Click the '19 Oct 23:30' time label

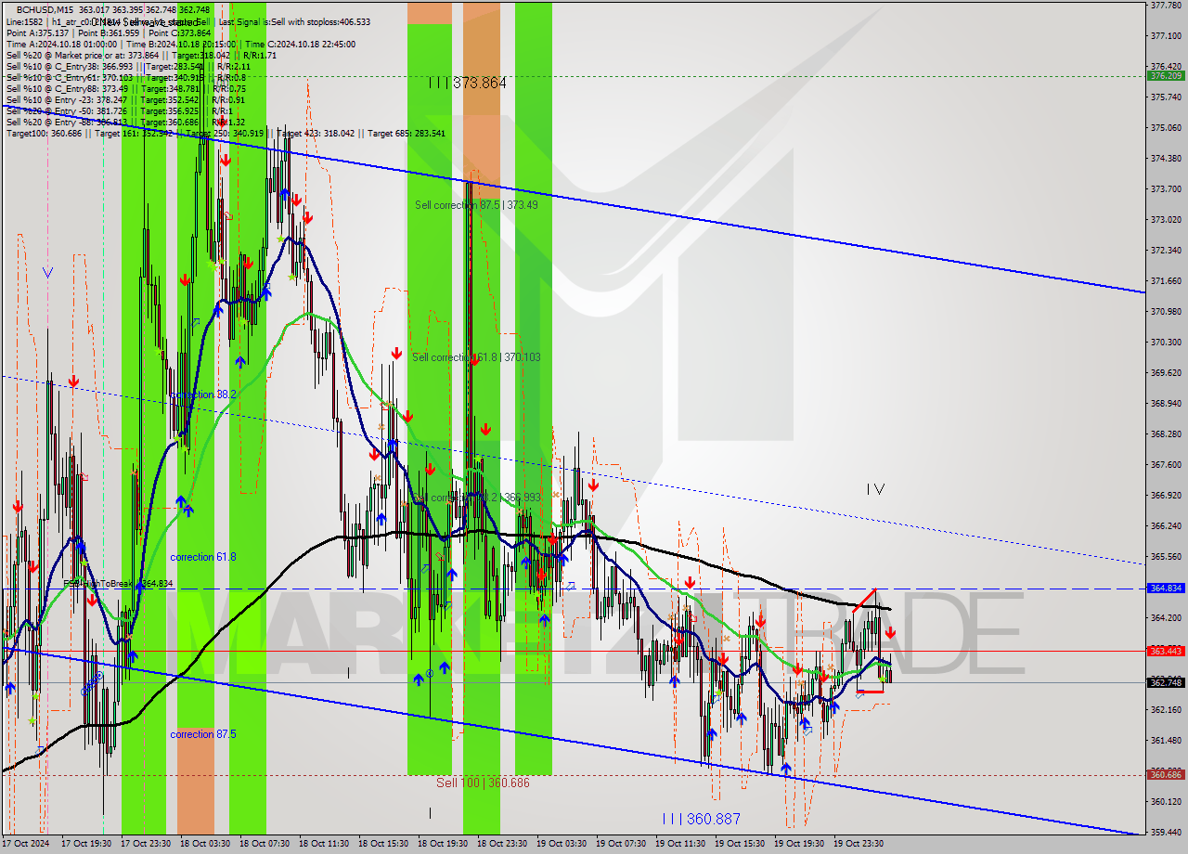pyautogui.click(x=858, y=844)
